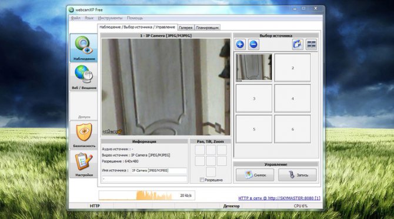
Task: Enable the Разрешено checkbox under Pan, Tilt, Zoom
Action: point(202,180)
